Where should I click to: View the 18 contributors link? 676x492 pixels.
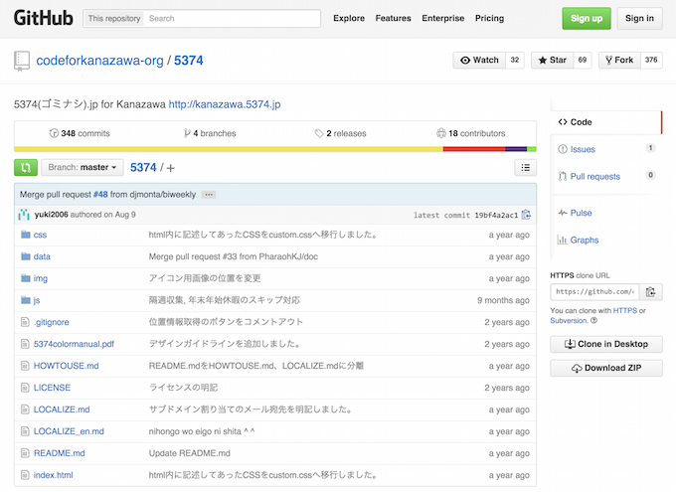471,133
